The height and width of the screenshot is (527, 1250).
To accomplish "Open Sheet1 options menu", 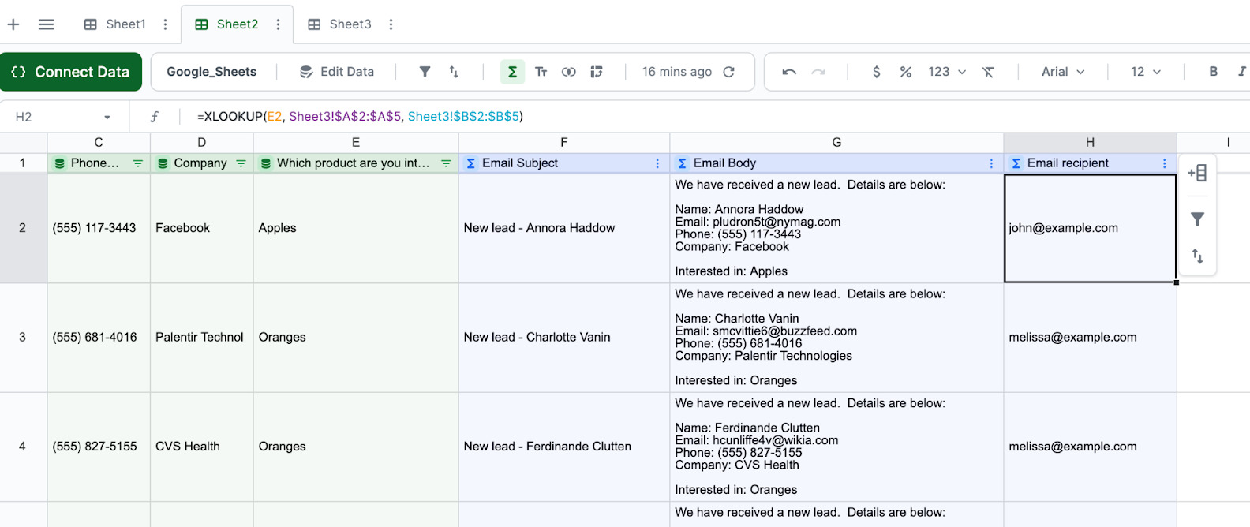I will (165, 24).
